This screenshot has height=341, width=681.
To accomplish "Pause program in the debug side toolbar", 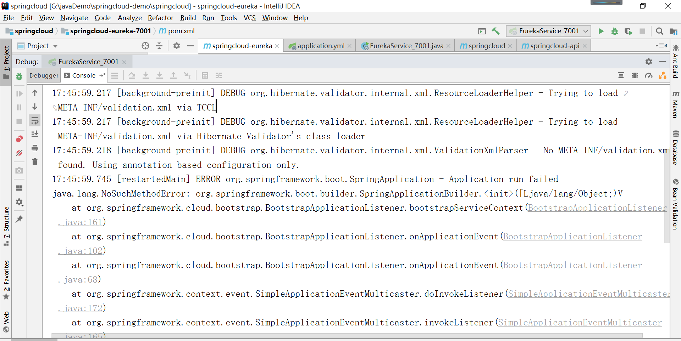I will 19,107.
